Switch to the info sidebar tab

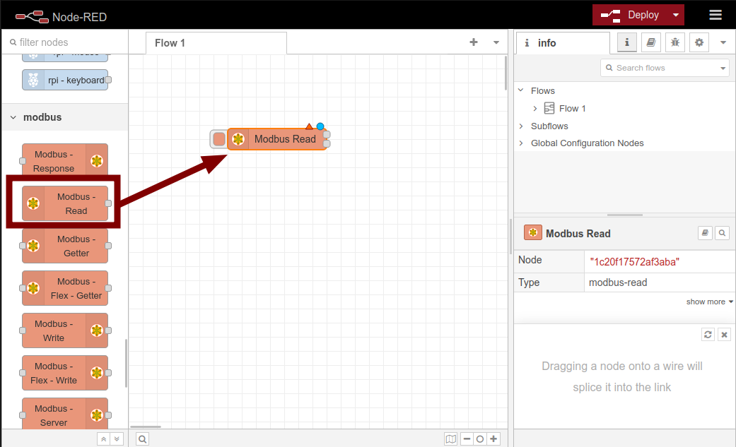pyautogui.click(x=547, y=43)
